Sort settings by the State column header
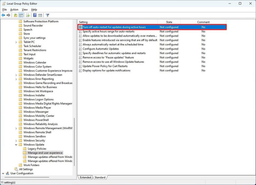 169,22
